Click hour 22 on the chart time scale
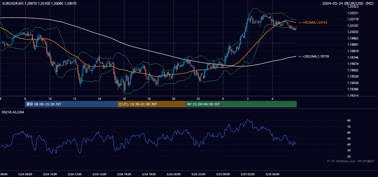Screen dimensions: 378x177 point(198,99)
